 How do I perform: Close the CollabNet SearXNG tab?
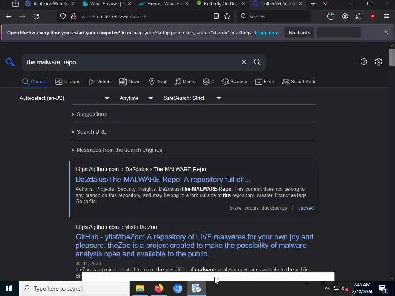(x=300, y=4)
